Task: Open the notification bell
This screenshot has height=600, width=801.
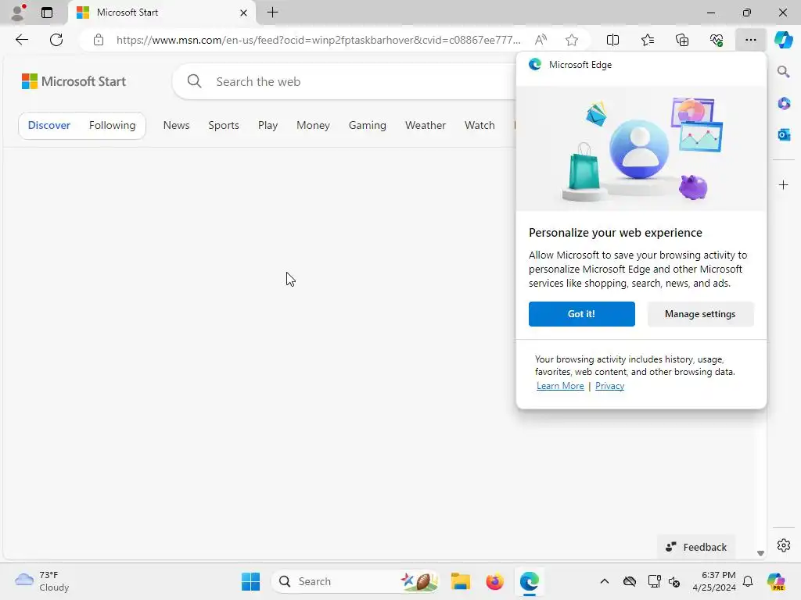Action: 748,581
